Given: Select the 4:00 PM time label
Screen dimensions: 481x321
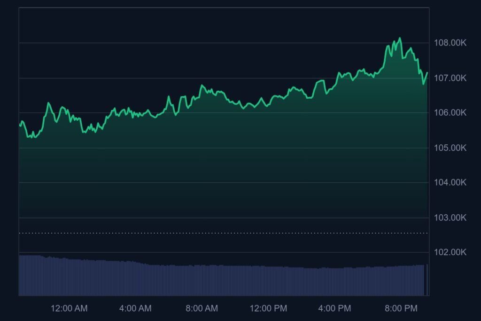Looking at the screenshot, I should (334, 308).
